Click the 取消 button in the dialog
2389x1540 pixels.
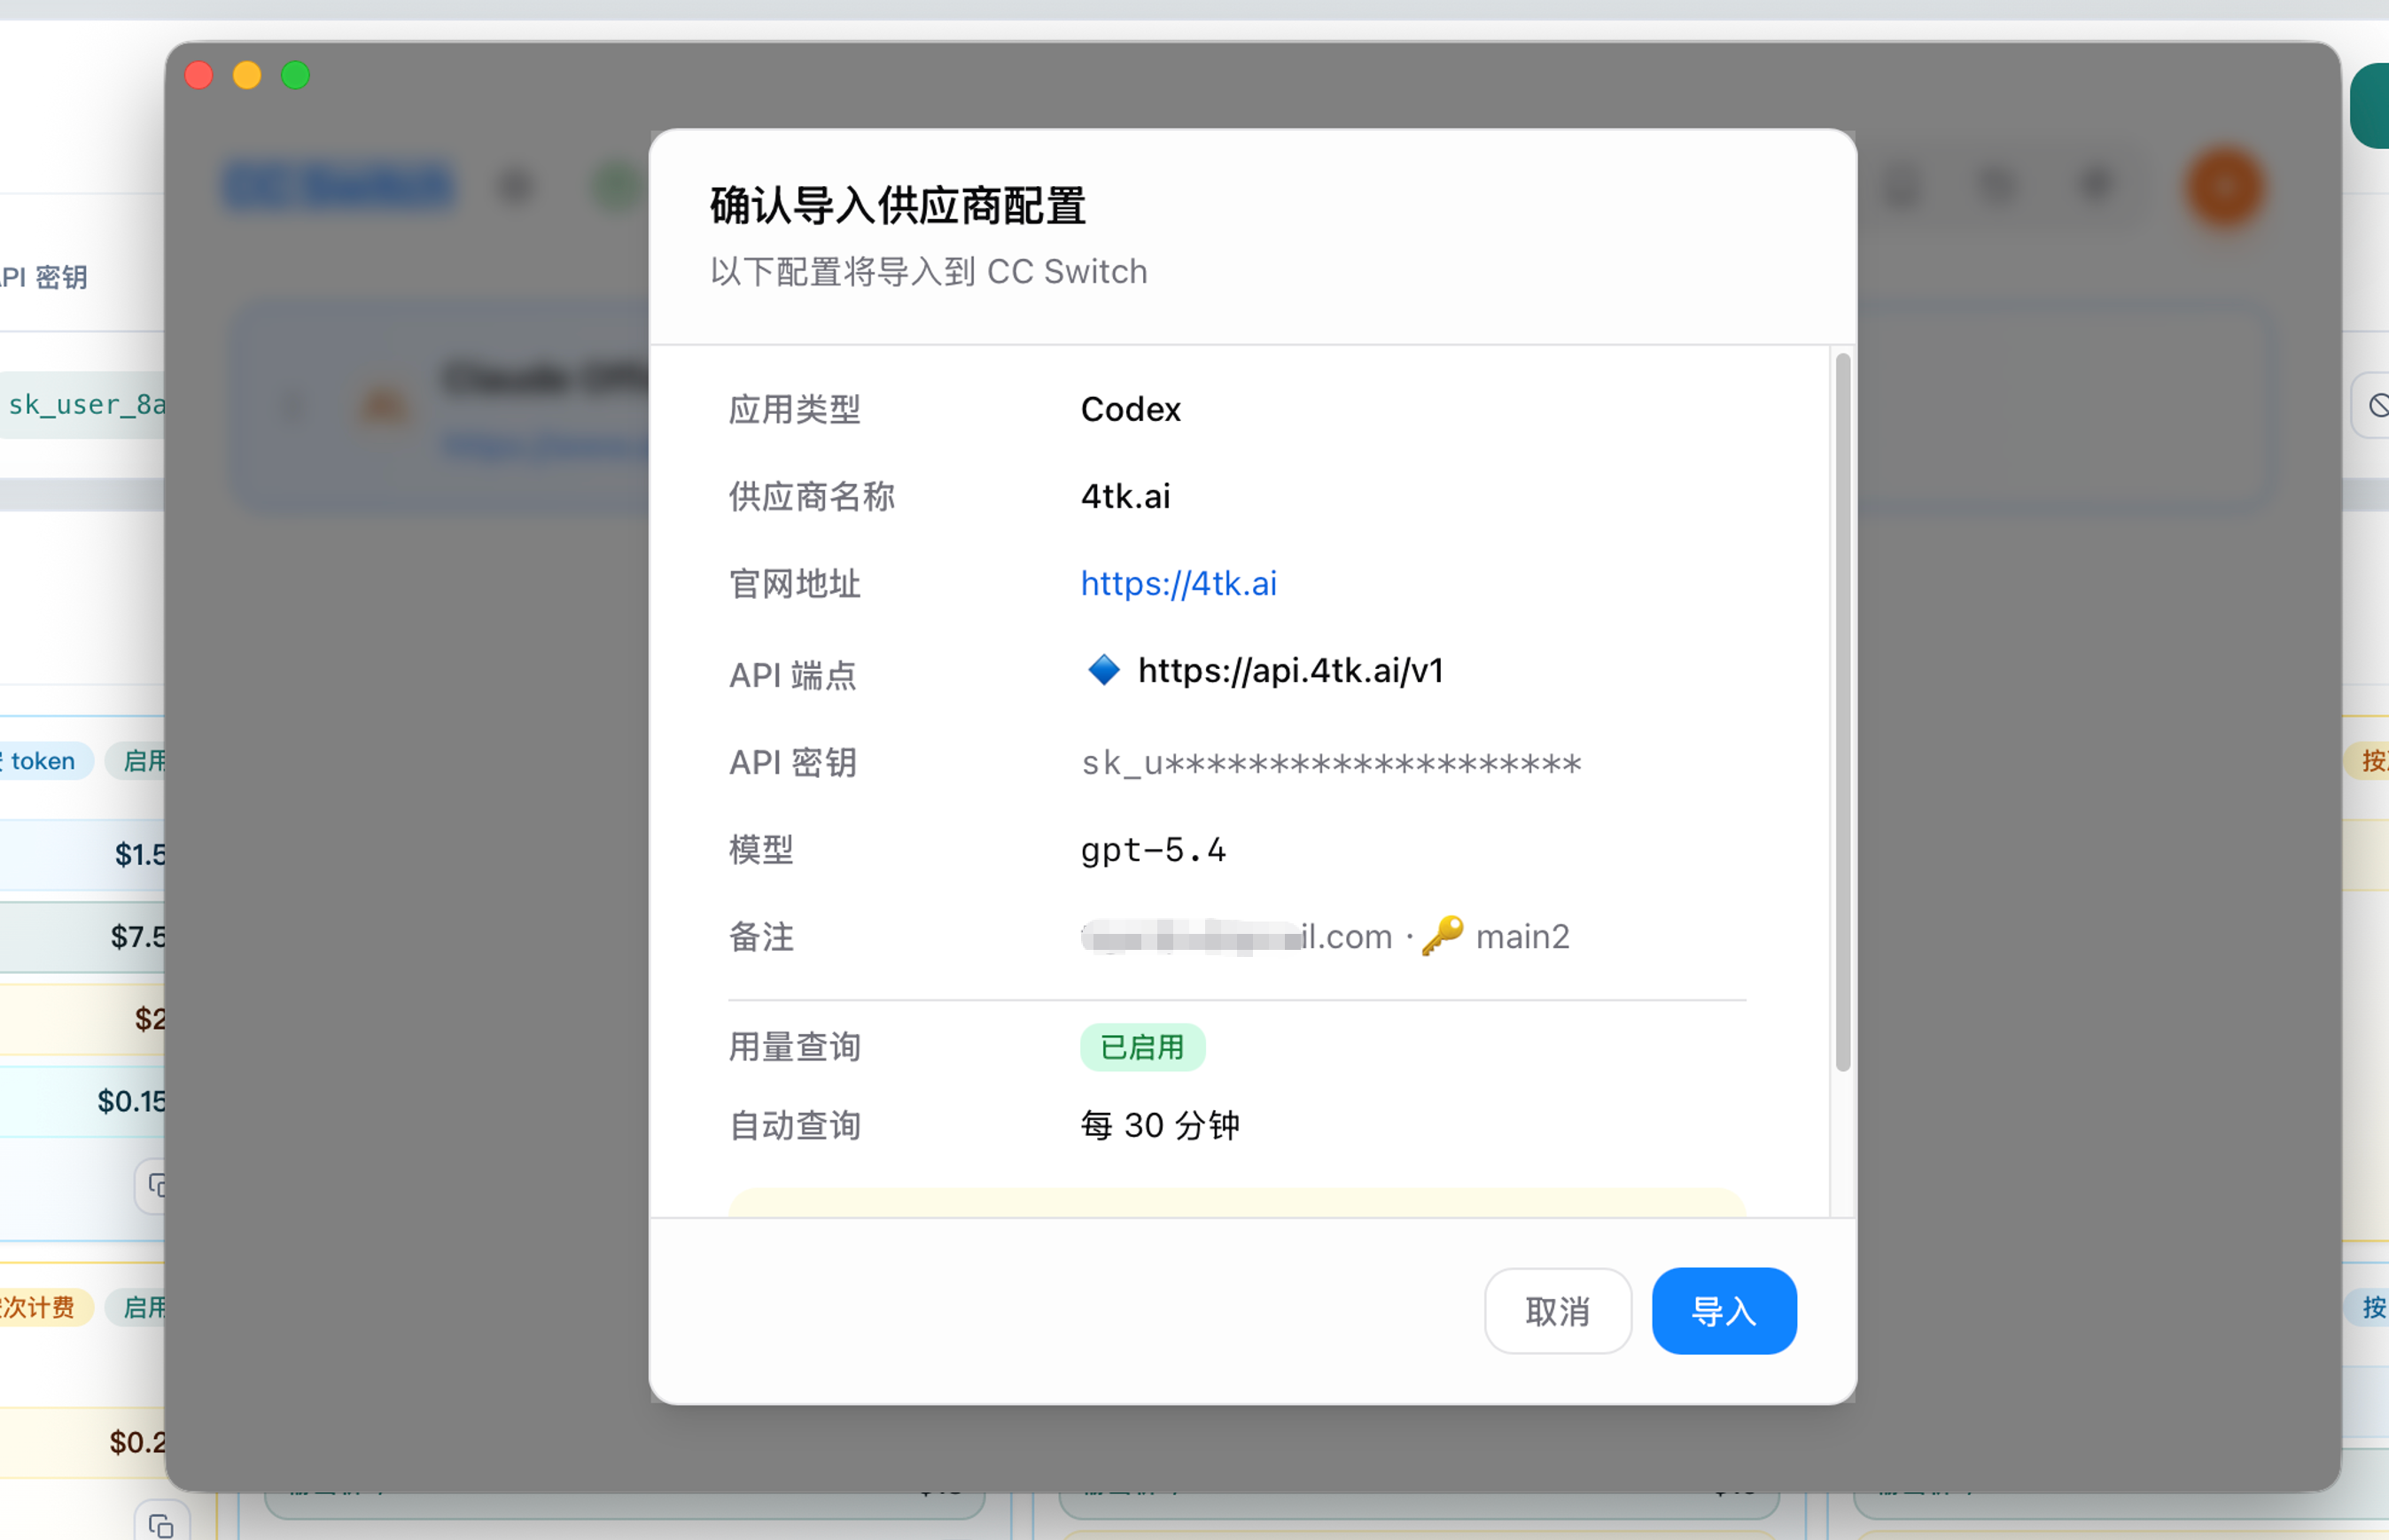(x=1557, y=1311)
